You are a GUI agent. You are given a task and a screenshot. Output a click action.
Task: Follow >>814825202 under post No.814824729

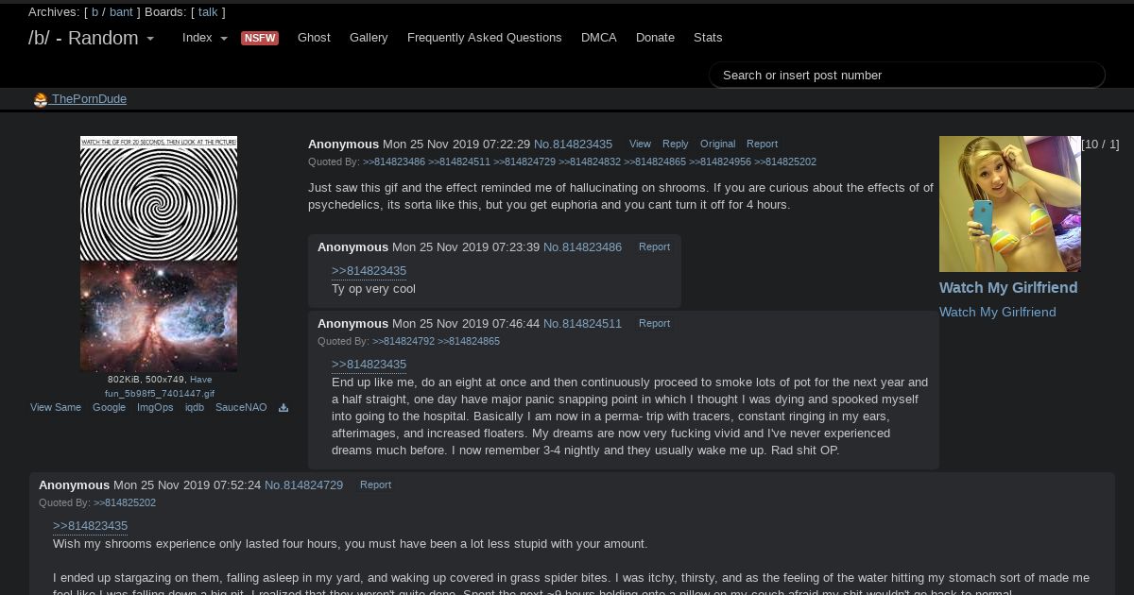tap(125, 503)
